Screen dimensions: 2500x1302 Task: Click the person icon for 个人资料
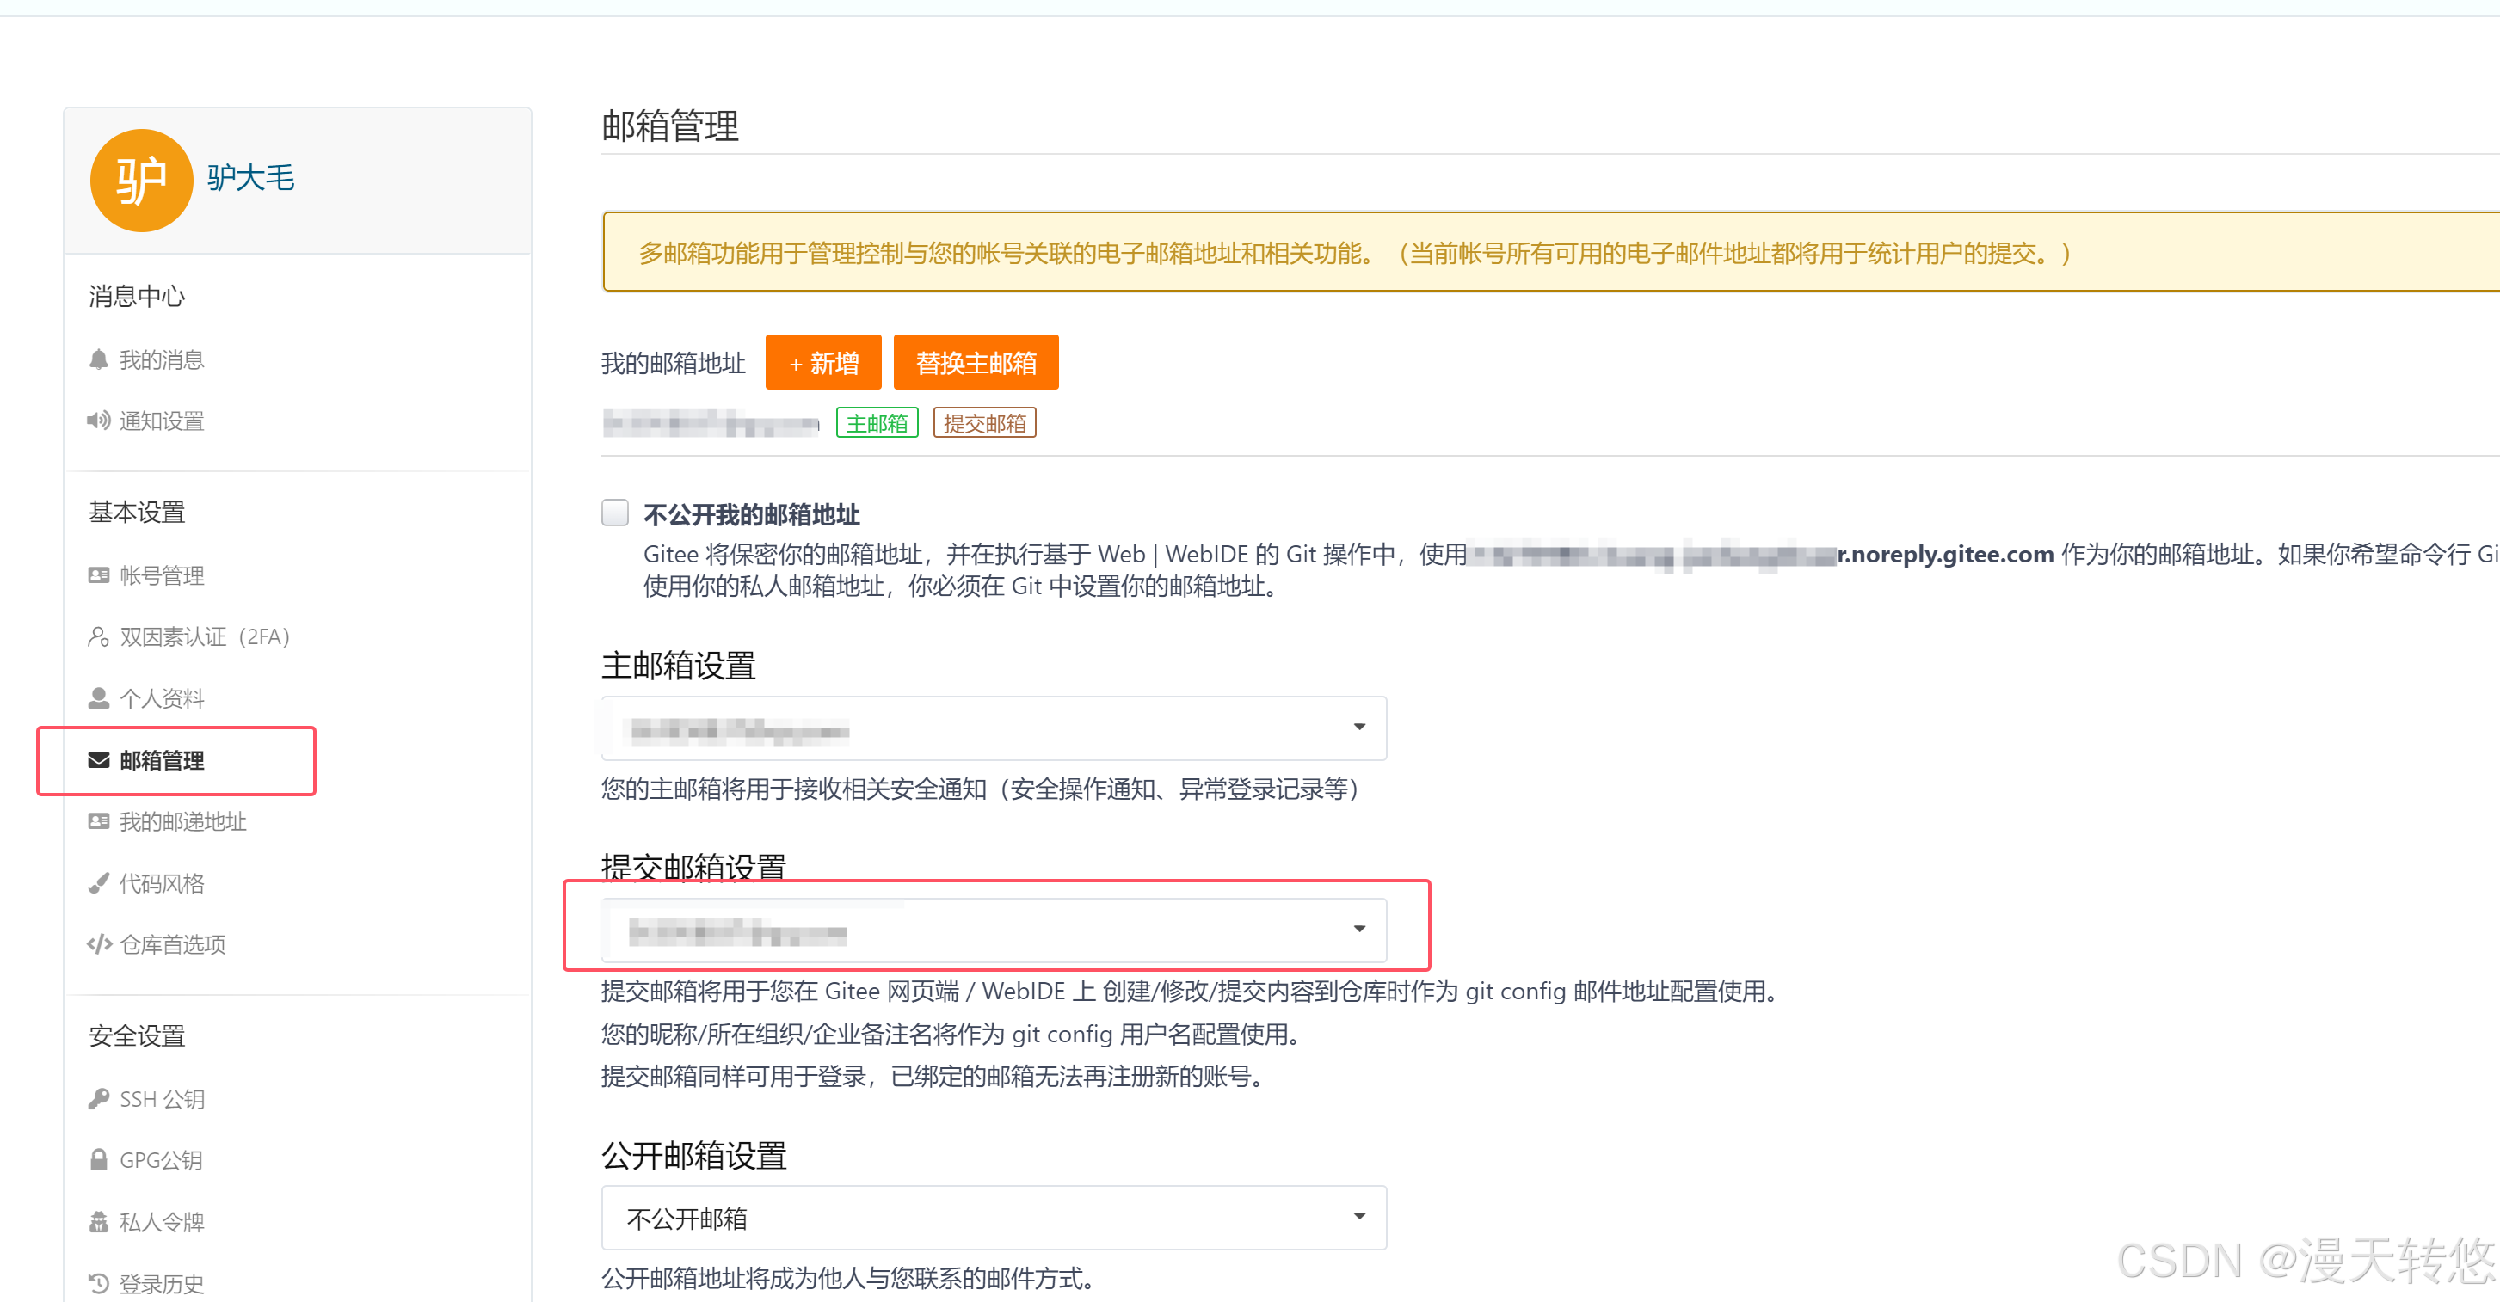(x=98, y=698)
